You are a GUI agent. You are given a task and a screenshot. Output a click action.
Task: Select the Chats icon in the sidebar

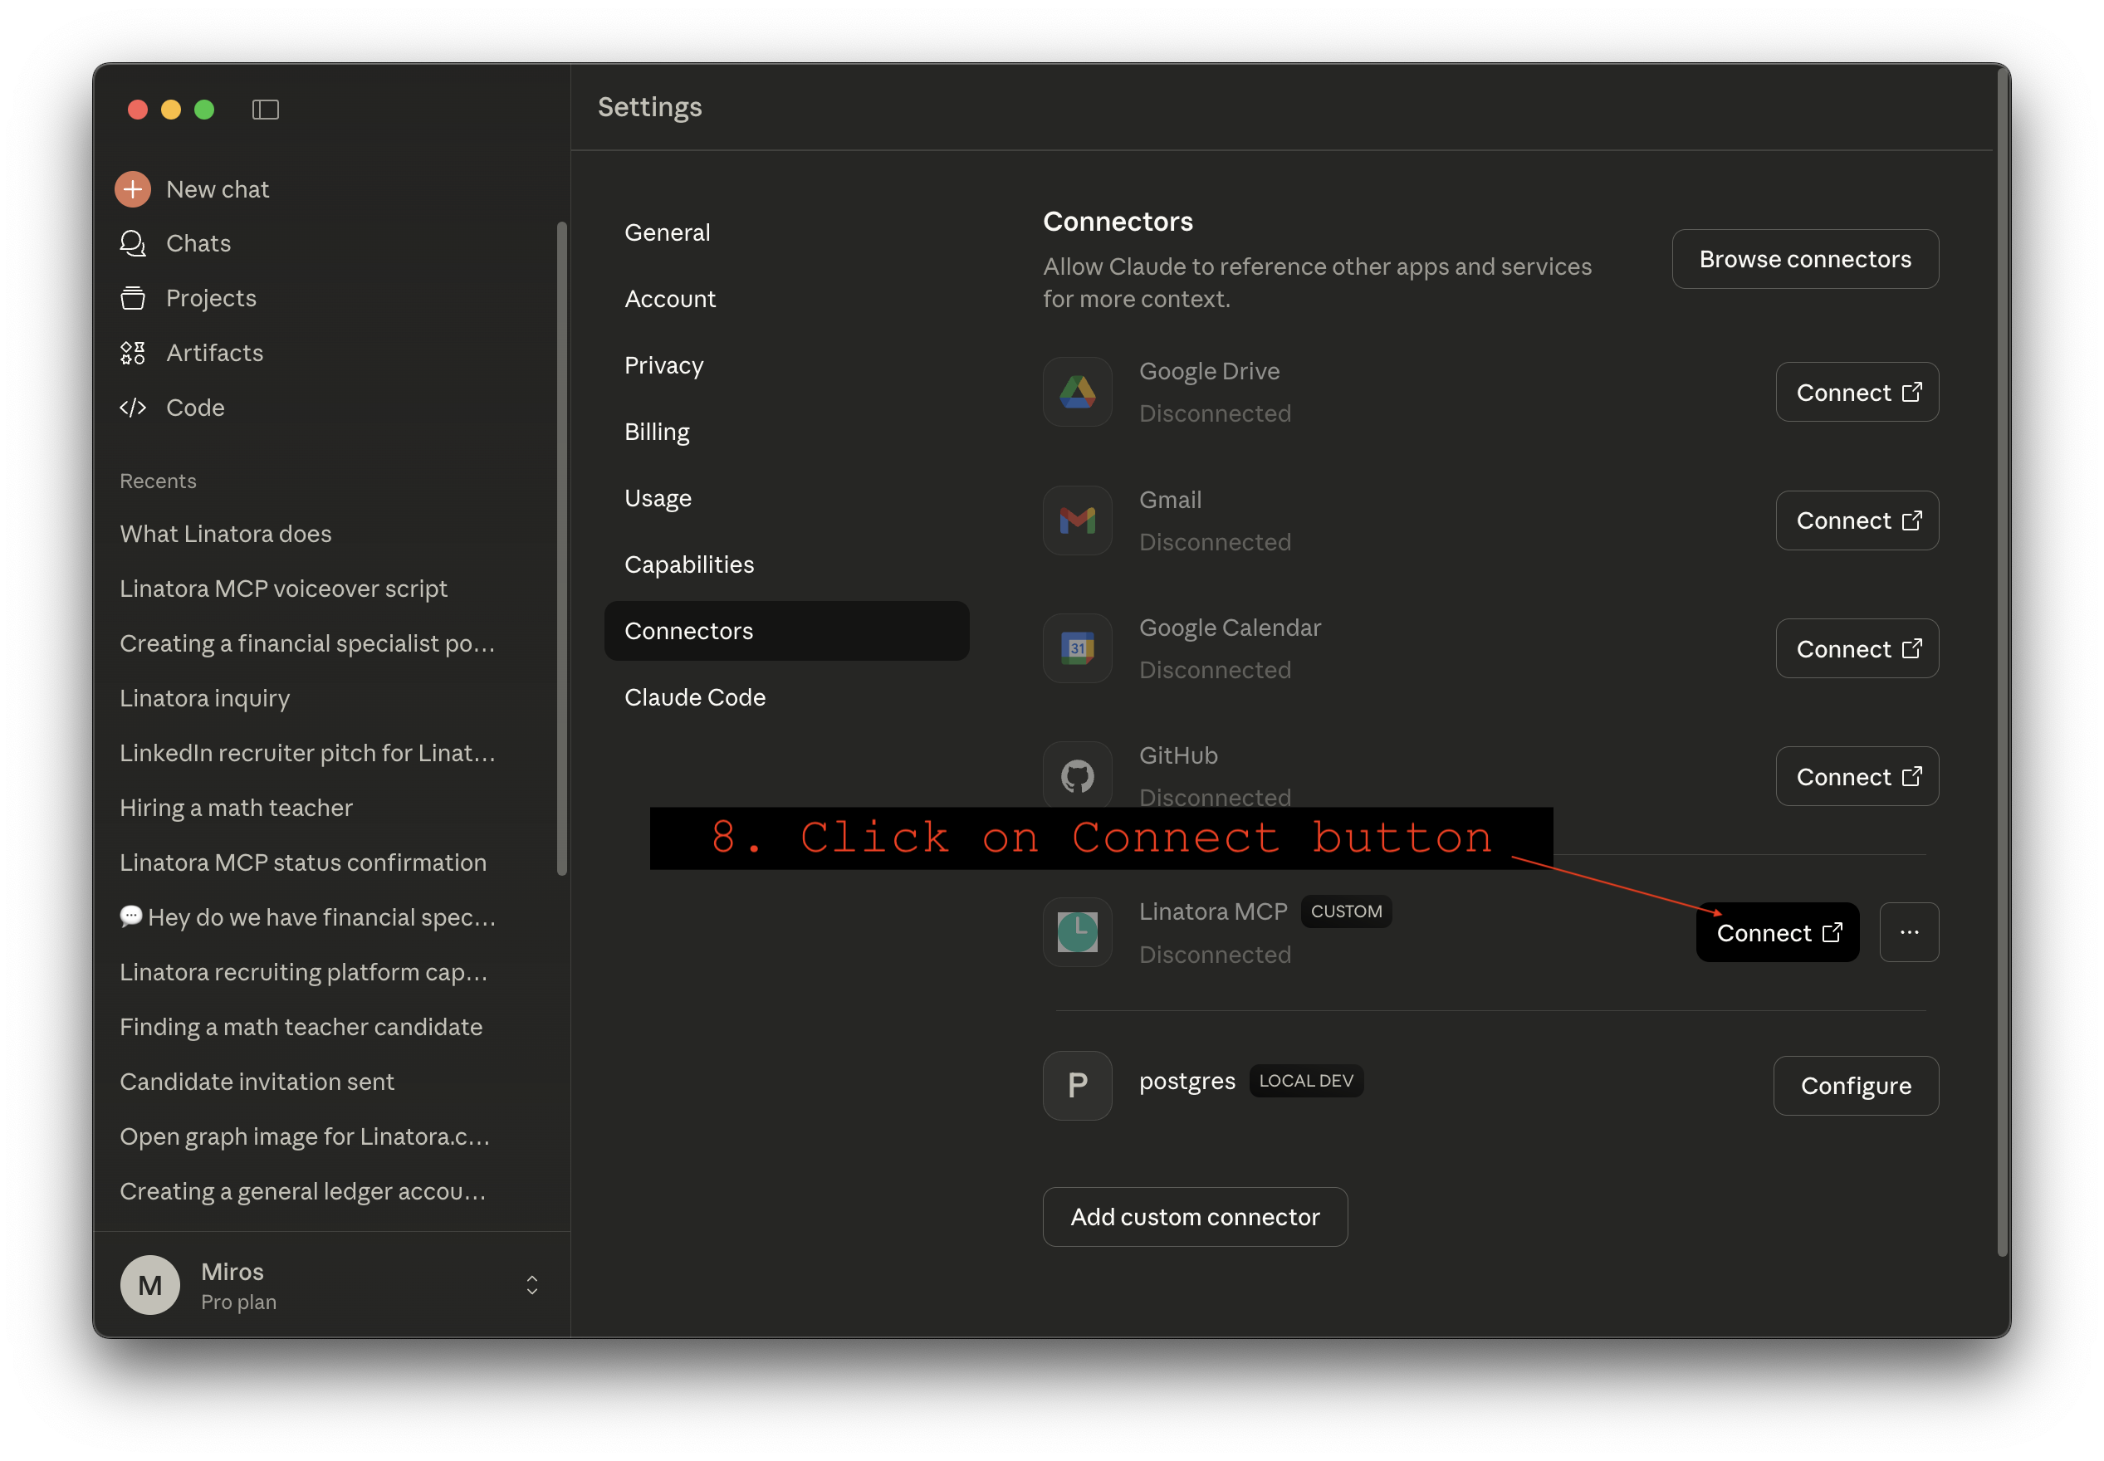pos(134,243)
